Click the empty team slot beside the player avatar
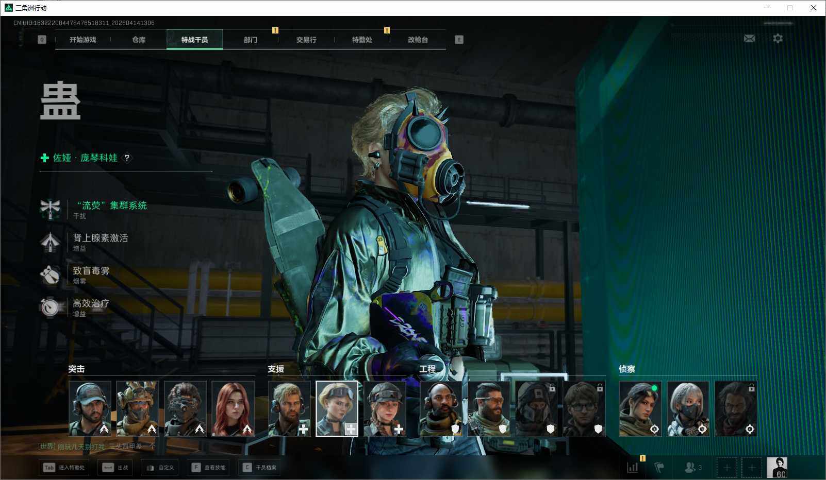 (752, 468)
